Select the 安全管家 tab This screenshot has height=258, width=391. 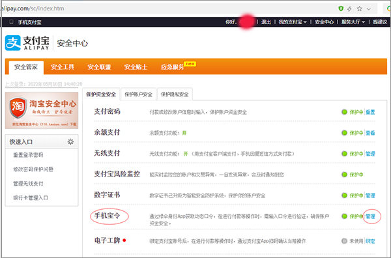[26, 67]
